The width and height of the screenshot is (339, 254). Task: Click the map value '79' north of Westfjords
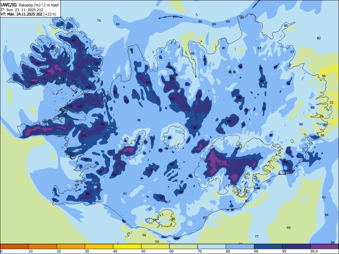tap(99, 21)
